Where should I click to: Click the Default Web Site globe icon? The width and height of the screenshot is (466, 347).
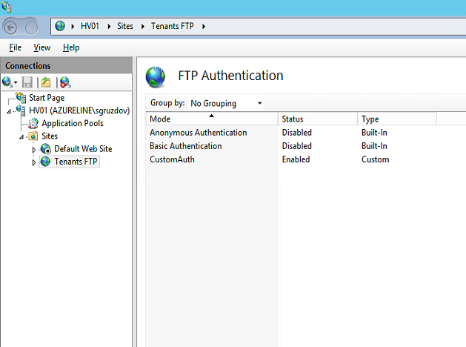click(46, 149)
